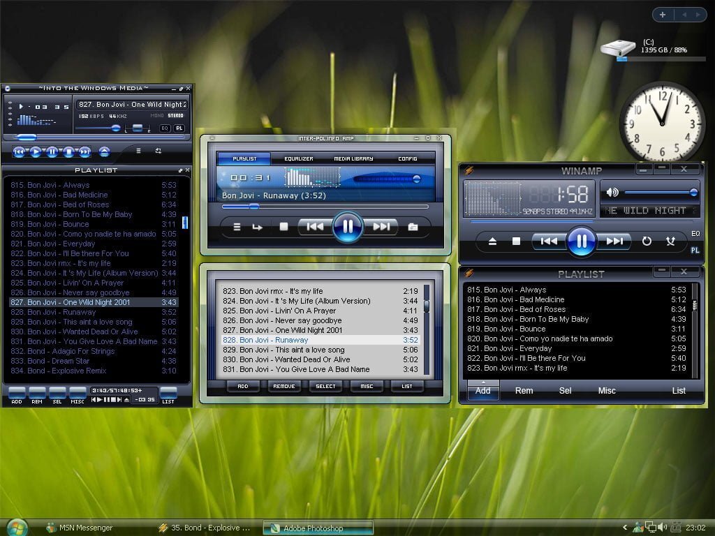Open the Sel menu in Winamp playlist
The width and height of the screenshot is (715, 536).
[566, 391]
